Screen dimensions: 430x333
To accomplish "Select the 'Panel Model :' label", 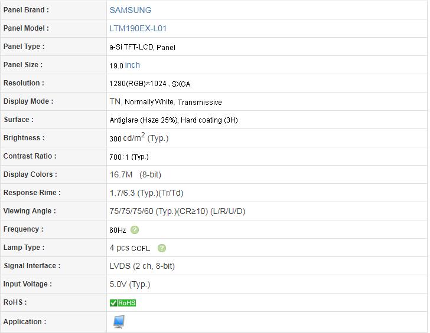I will pos(26,28).
